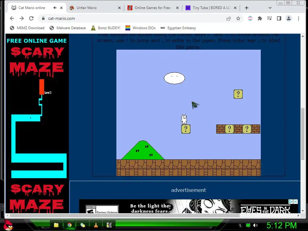Reload the cat-mario.com page
The image size is (308, 231).
(31, 18)
